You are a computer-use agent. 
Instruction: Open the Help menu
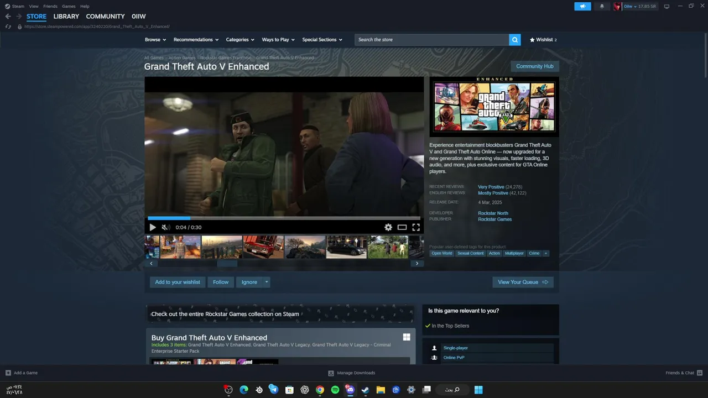click(85, 6)
